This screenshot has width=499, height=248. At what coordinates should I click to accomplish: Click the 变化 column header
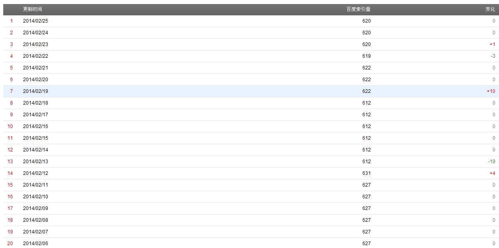coord(490,9)
